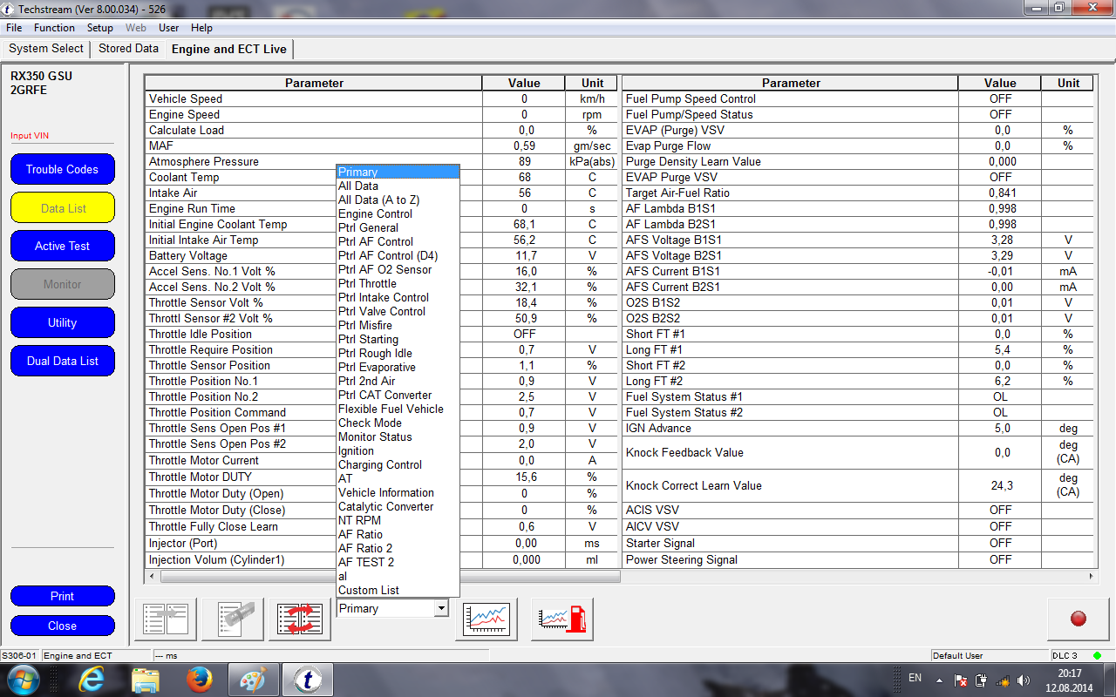Click the move list items icon

(x=166, y=619)
